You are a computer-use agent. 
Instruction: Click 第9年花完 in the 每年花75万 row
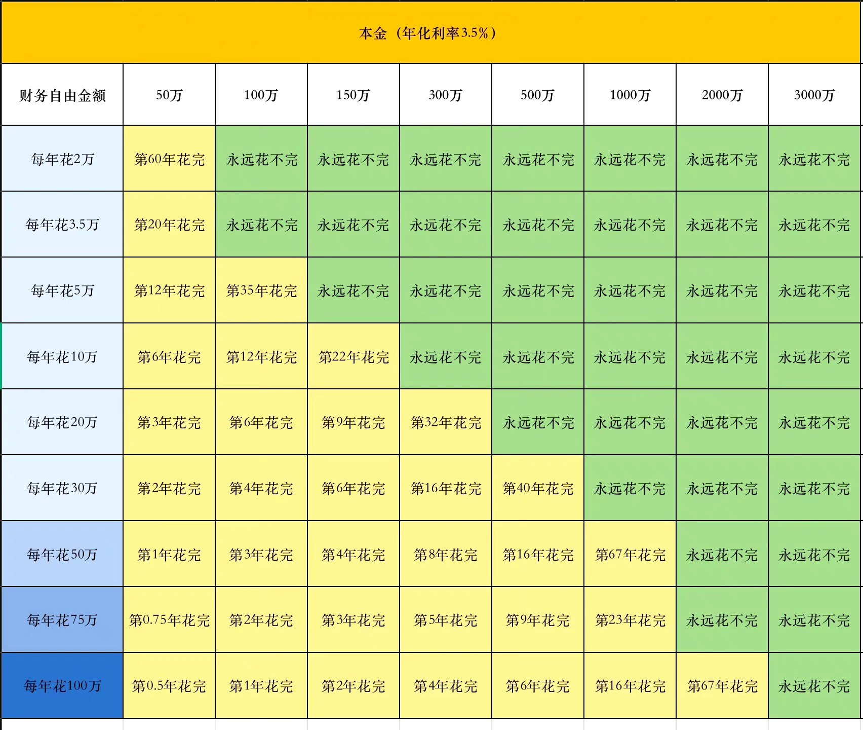(538, 620)
